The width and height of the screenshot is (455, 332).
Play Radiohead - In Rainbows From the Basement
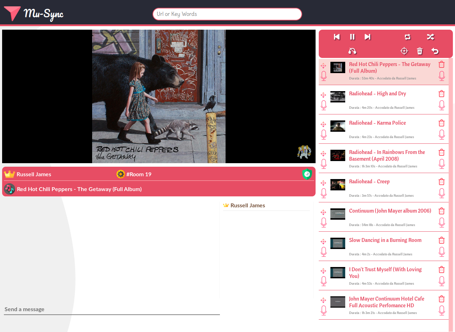(x=387, y=155)
